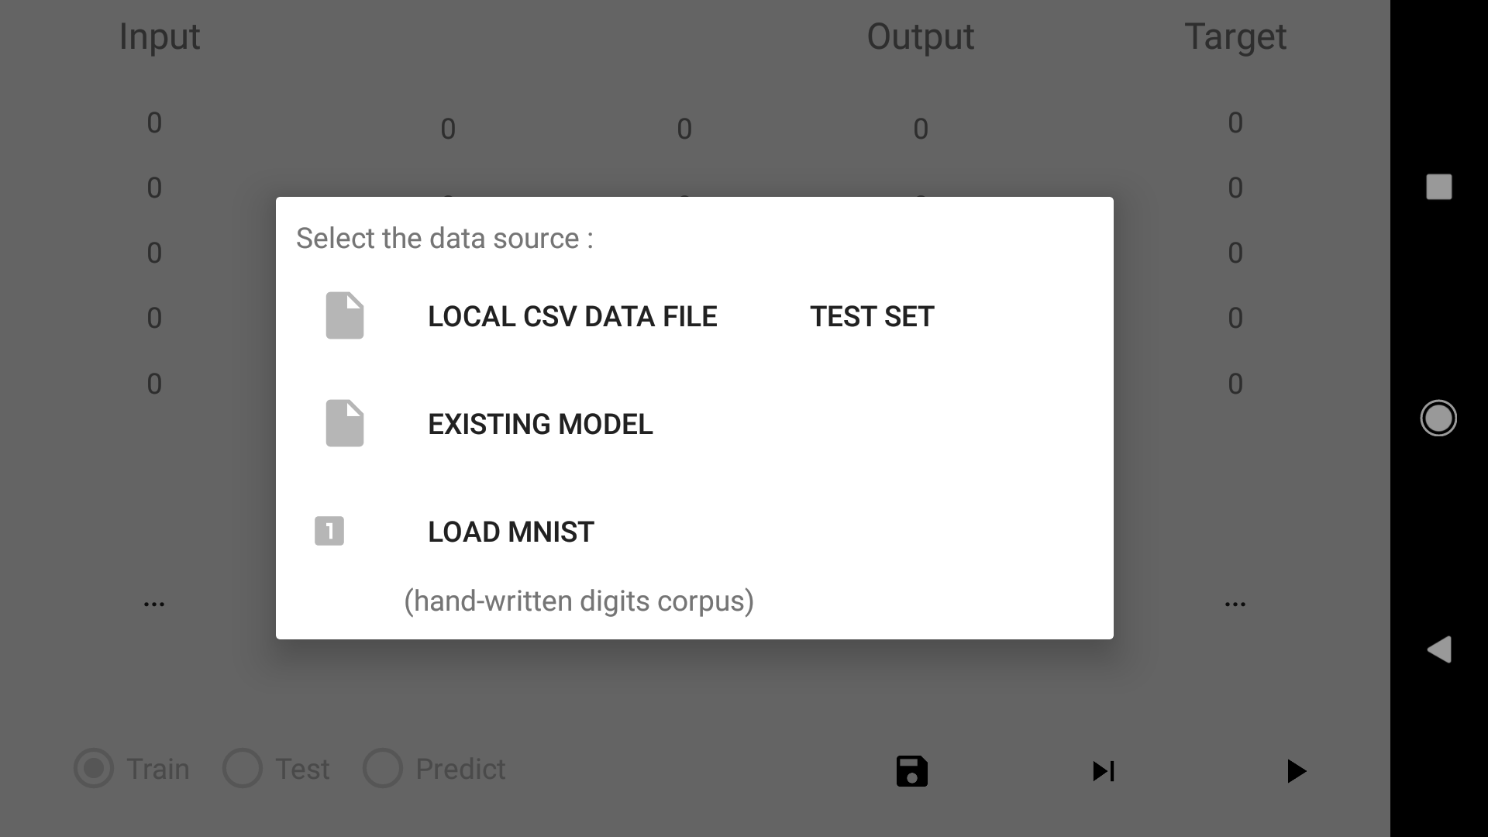Select the Train radio button
The image size is (1488, 837).
point(94,769)
